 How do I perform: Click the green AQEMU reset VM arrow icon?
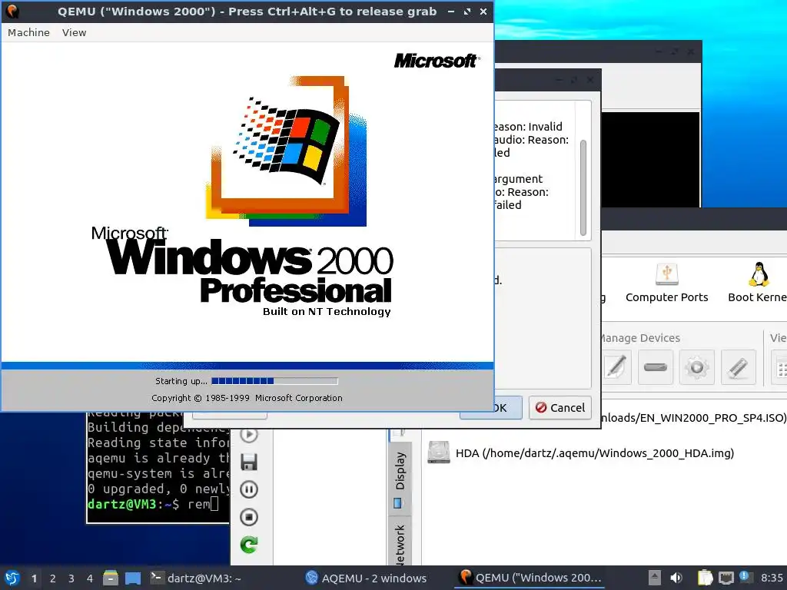[249, 545]
